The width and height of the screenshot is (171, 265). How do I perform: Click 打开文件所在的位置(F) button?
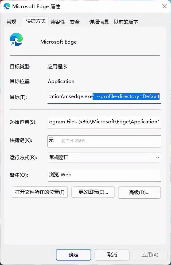[40, 192]
